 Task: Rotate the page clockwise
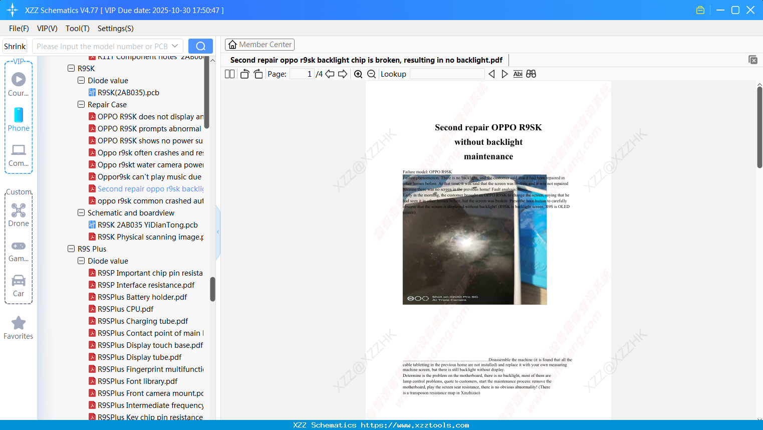pyautogui.click(x=258, y=74)
